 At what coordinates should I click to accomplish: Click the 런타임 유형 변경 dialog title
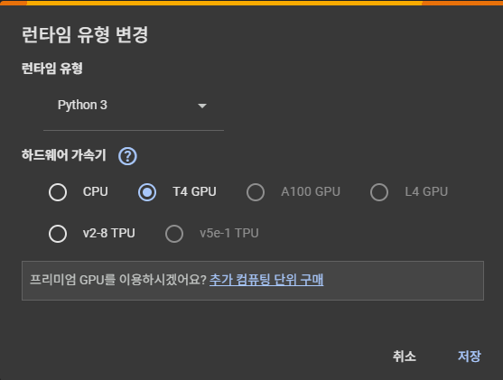[x=85, y=34]
